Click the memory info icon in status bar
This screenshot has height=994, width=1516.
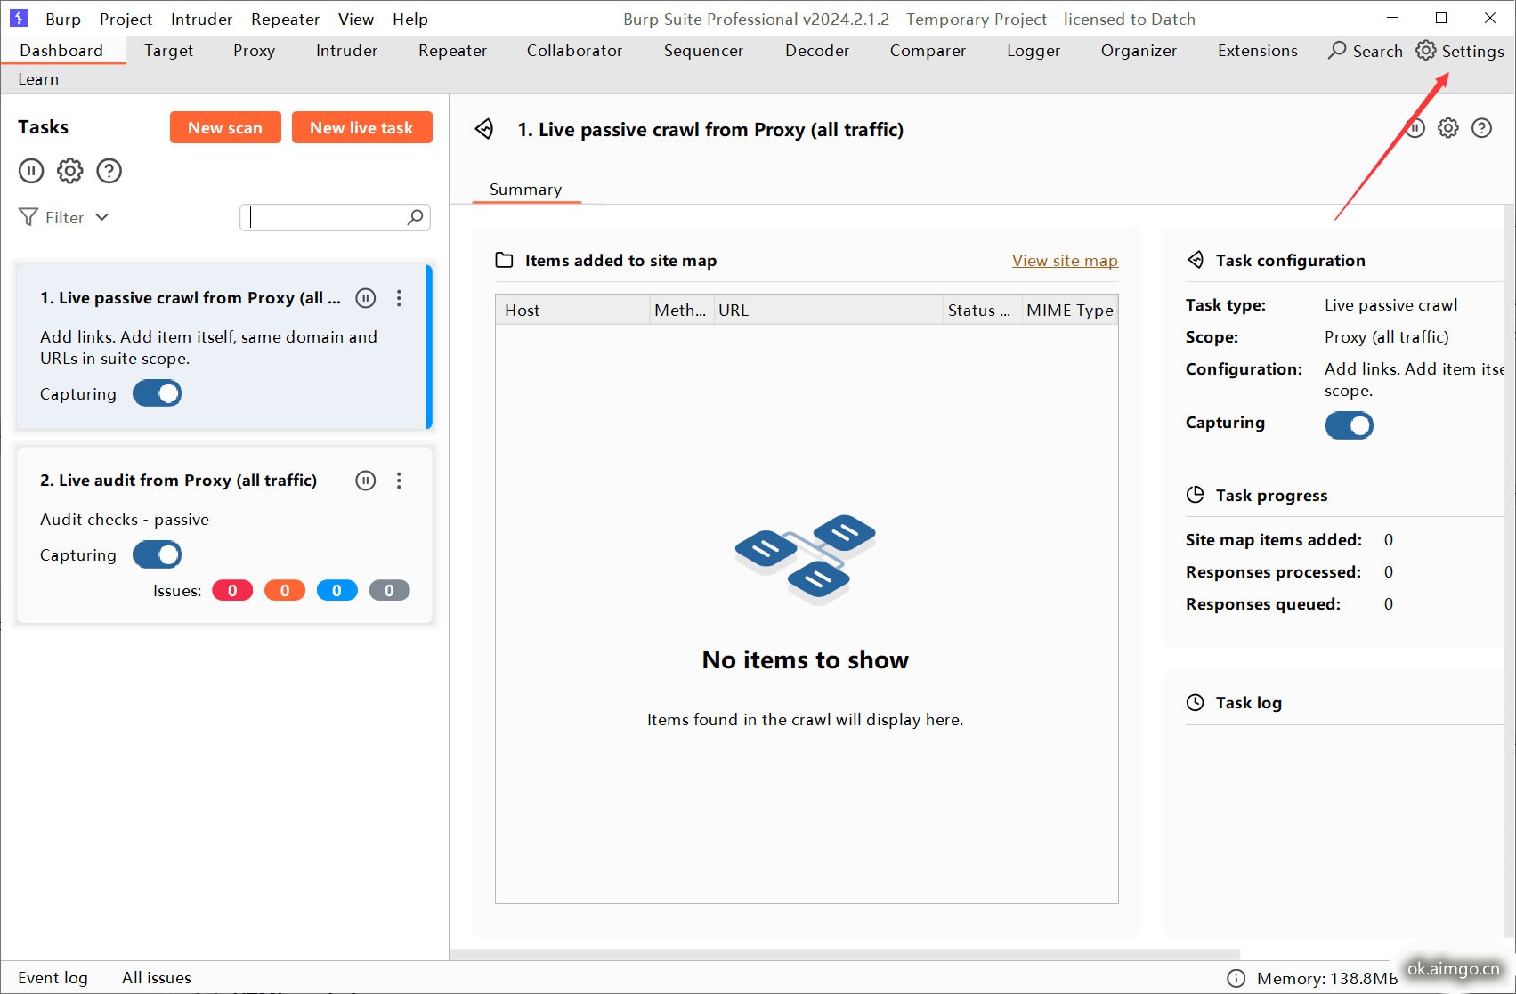coord(1236,978)
